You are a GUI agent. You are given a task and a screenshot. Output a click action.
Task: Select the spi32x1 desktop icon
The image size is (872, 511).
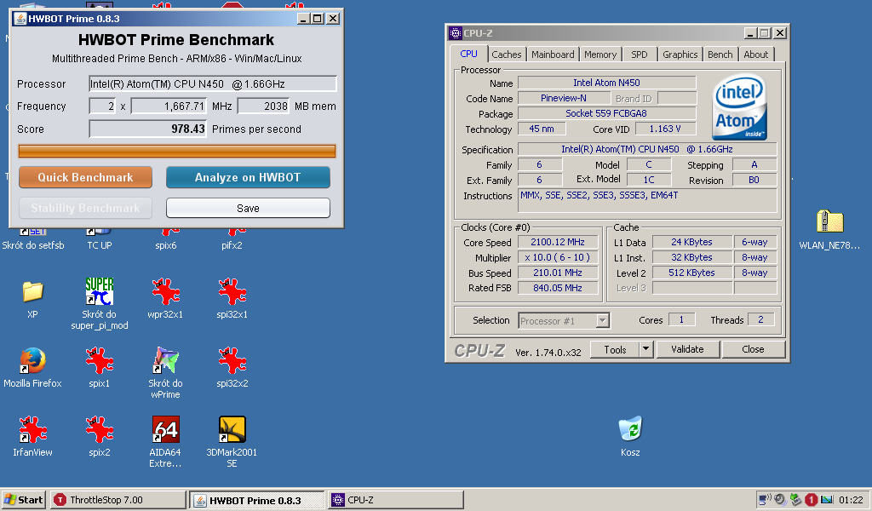(232, 292)
